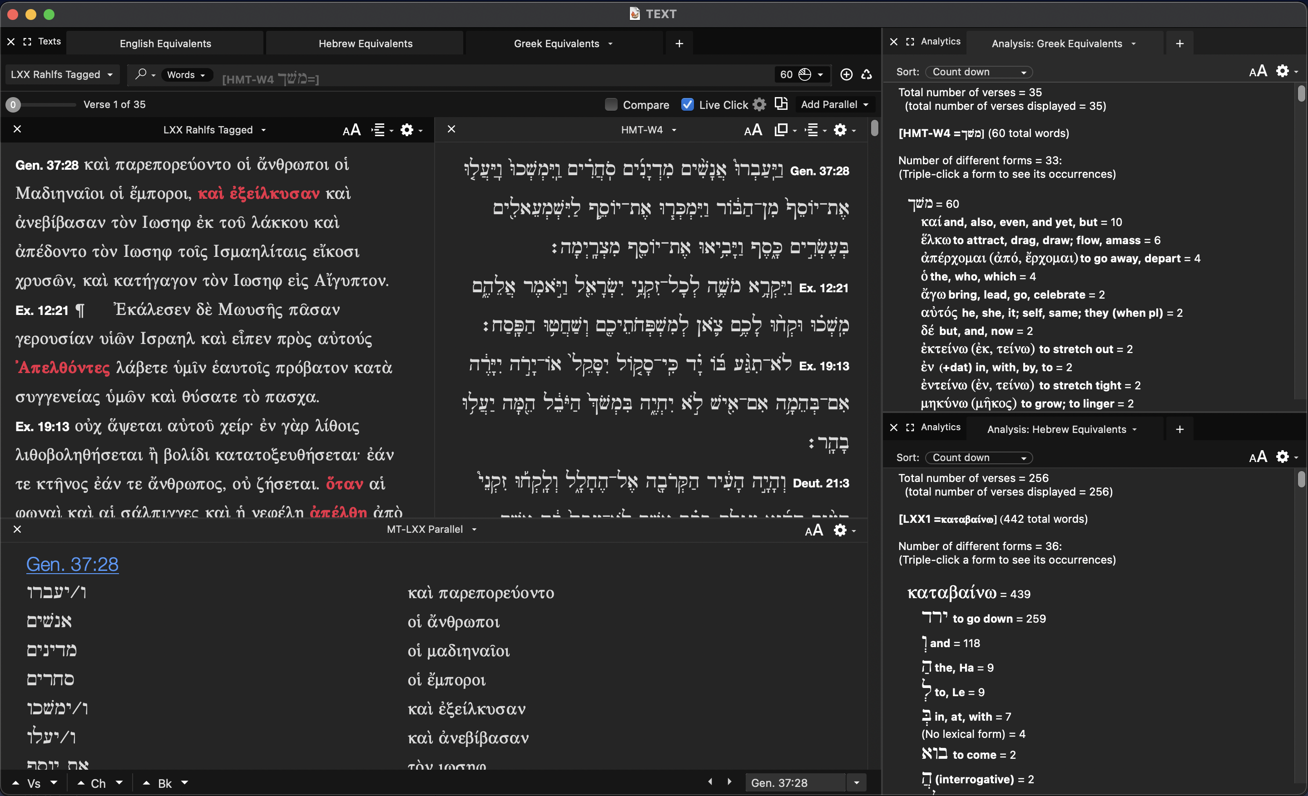Switch to the English Equivalents tab

(x=165, y=44)
